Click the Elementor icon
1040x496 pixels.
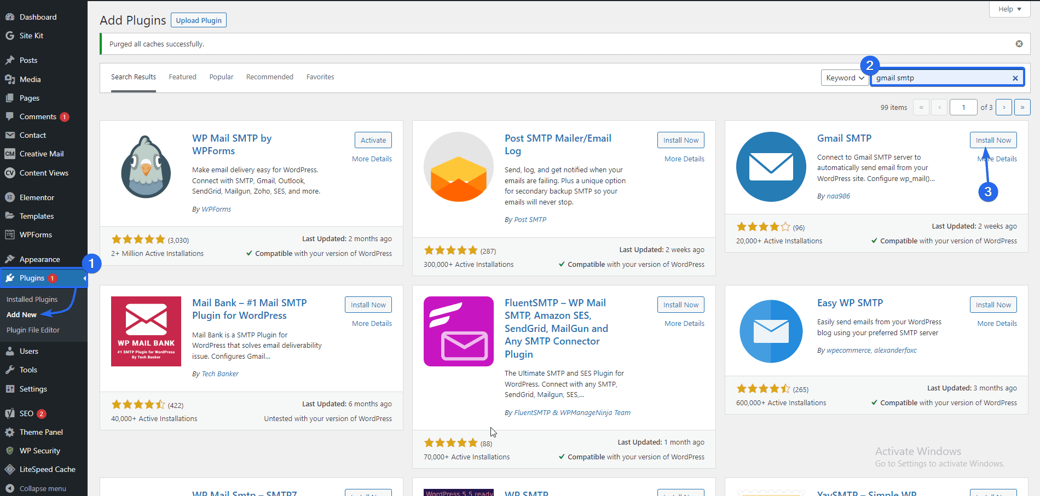10,197
